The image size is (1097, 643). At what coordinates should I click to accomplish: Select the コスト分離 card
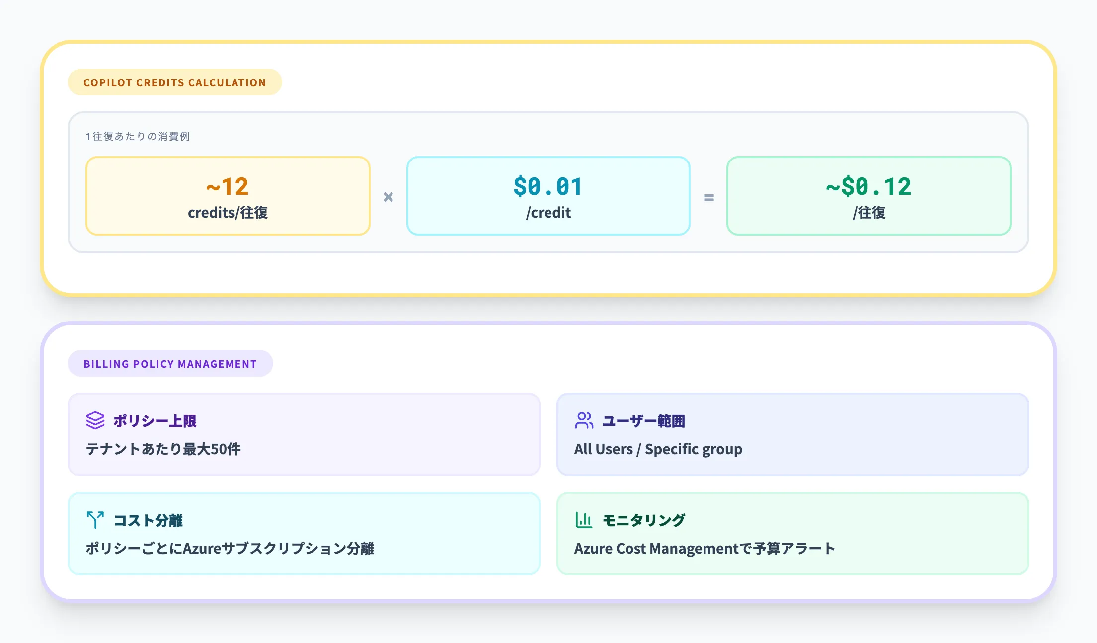pos(305,534)
